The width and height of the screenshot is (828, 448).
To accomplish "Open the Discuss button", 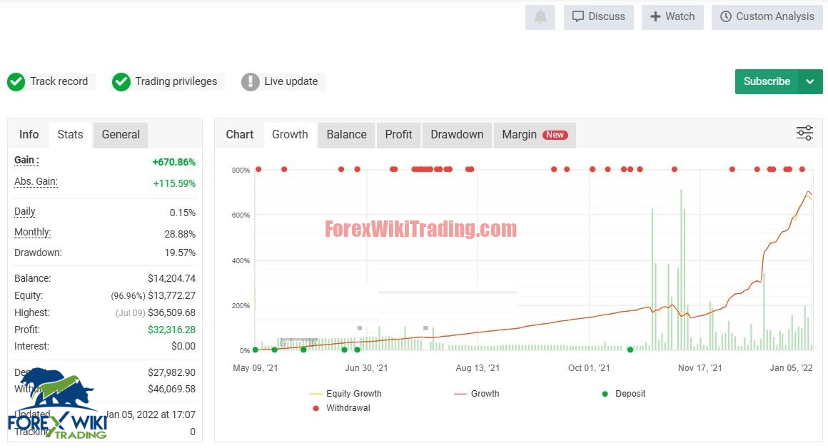I will tap(598, 17).
